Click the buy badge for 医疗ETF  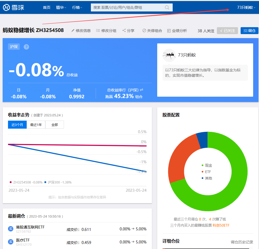coord(11,242)
